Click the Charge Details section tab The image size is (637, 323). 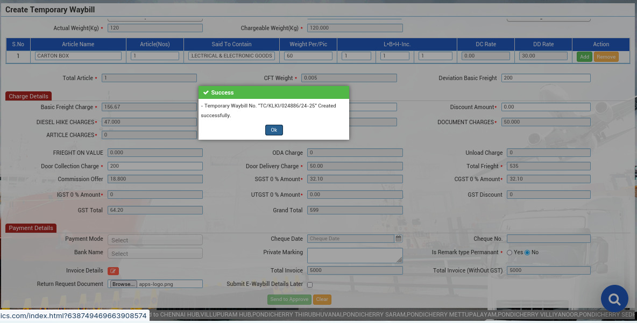[x=29, y=96]
